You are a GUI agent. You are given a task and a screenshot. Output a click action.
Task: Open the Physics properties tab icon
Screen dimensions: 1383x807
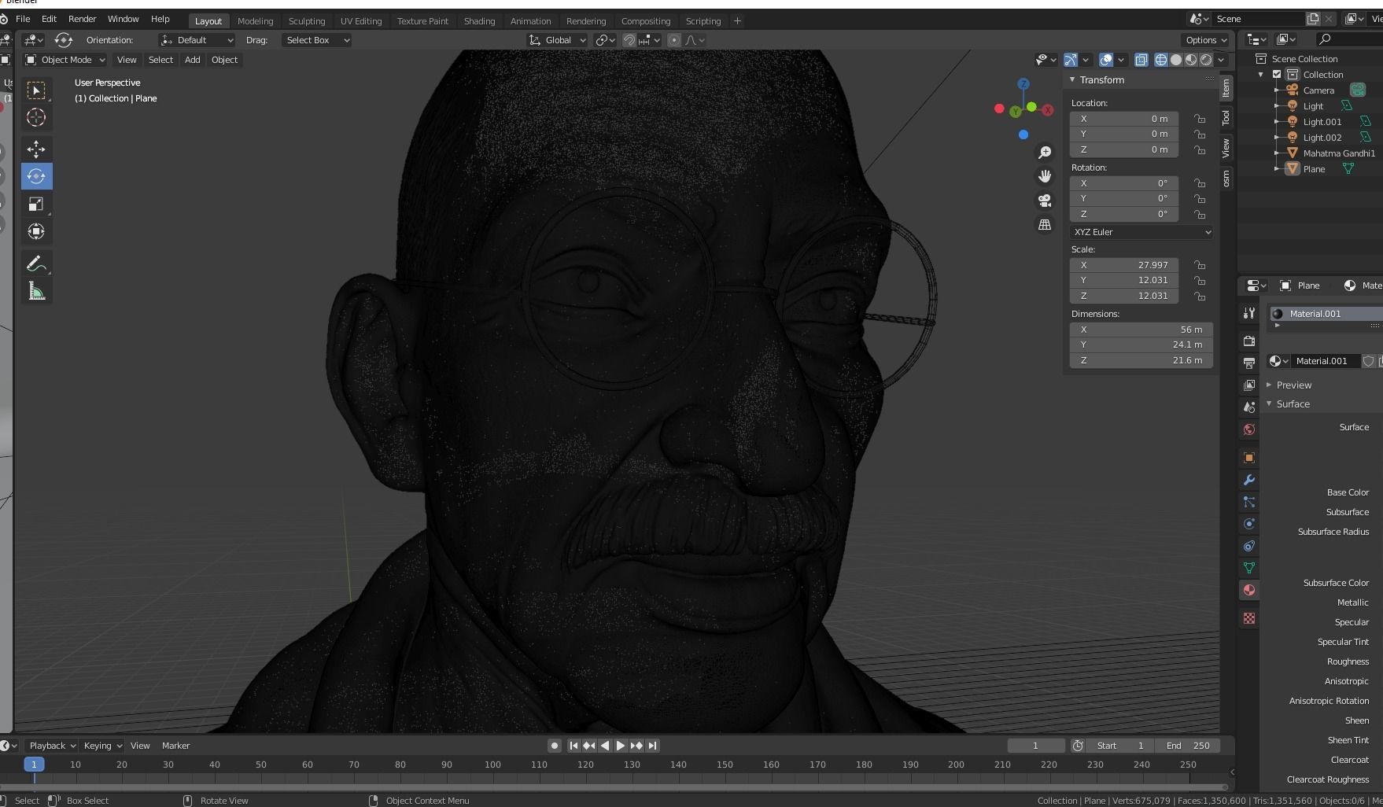(x=1248, y=524)
